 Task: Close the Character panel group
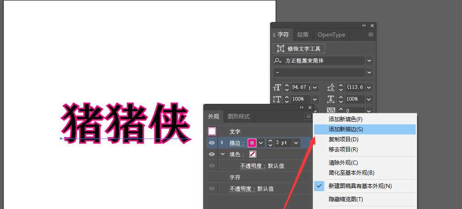point(372,26)
